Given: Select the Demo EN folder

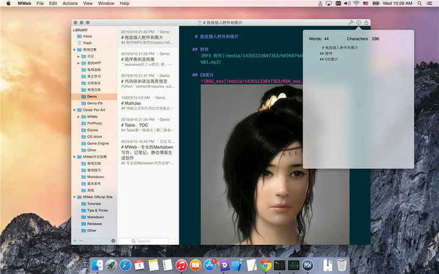Looking at the screenshot, I should (x=94, y=103).
